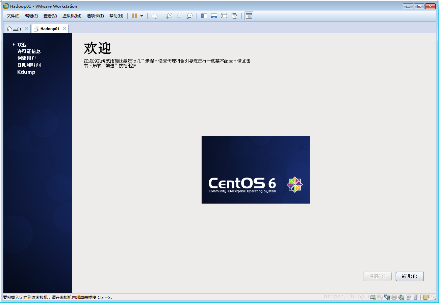This screenshot has width=439, height=303.
Task: Open the 帮助(H) menu
Action: click(116, 16)
